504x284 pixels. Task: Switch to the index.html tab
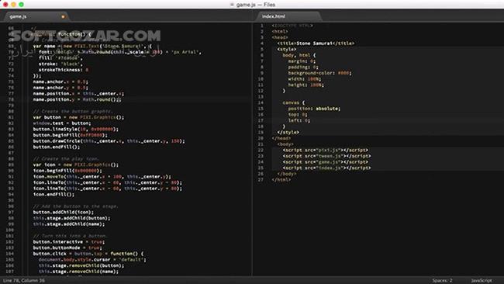pos(274,16)
